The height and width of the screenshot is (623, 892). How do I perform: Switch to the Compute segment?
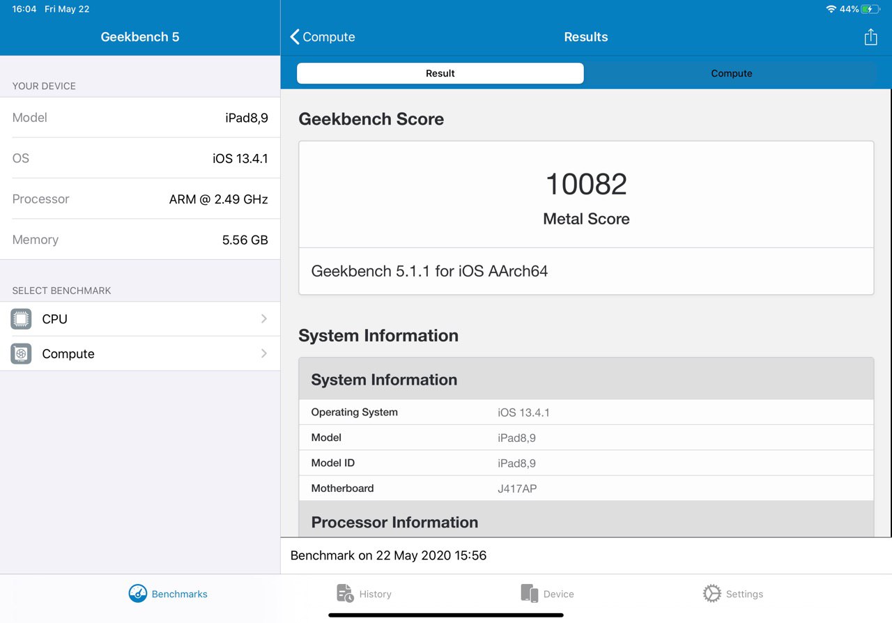[731, 73]
